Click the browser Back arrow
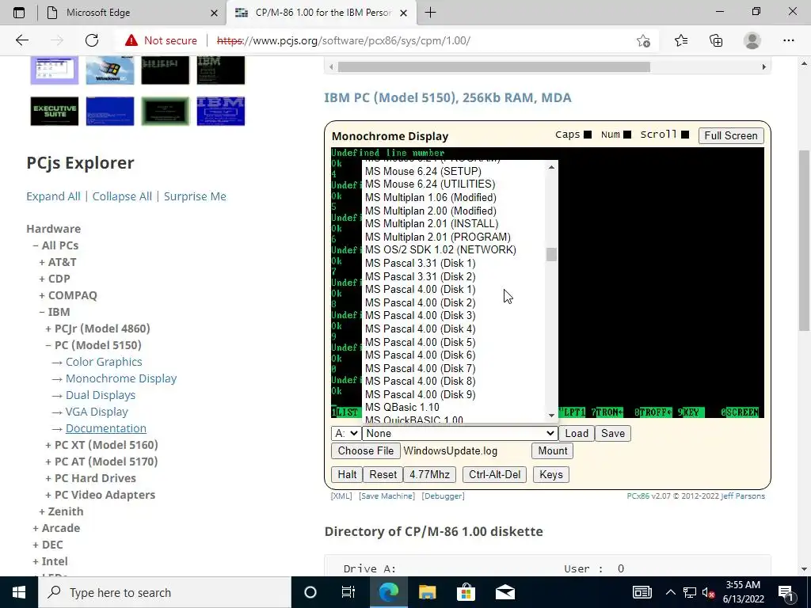Screen dimensions: 811x608 click(21, 40)
